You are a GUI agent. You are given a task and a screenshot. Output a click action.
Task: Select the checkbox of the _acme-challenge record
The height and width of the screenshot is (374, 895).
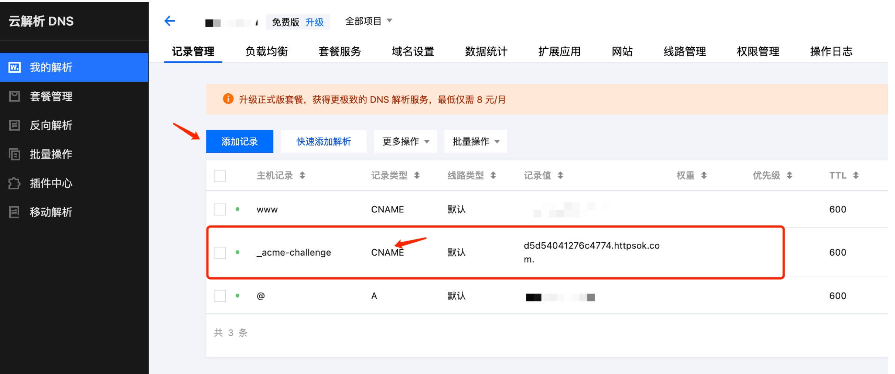[220, 252]
